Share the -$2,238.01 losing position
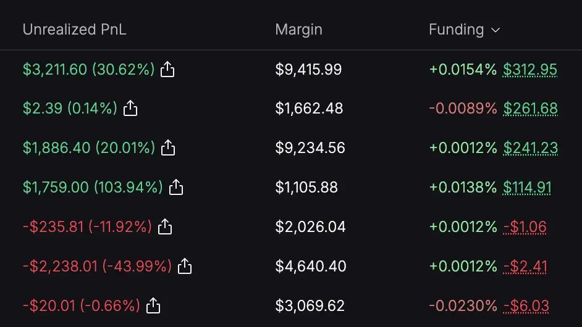 185,266
